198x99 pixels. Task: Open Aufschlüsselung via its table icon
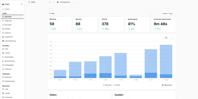pyautogui.click(x=3, y=41)
